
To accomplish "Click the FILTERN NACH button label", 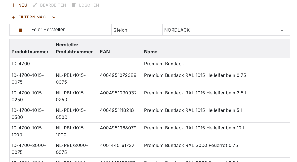I will pos(33,17).
